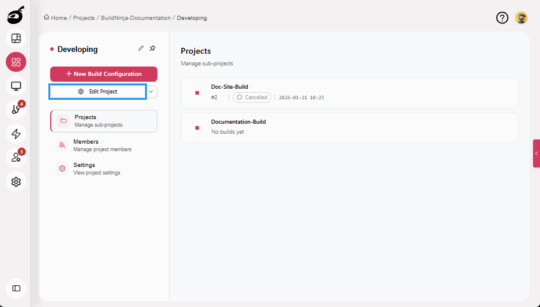Open the monitor agents sidebar icon

[x=16, y=86]
